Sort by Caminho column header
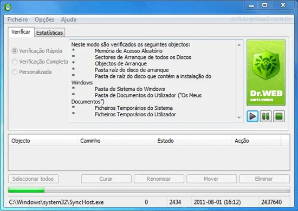298x211 pixels. [116, 141]
